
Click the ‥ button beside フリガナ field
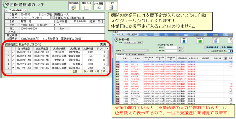pyautogui.click(x=52, y=18)
